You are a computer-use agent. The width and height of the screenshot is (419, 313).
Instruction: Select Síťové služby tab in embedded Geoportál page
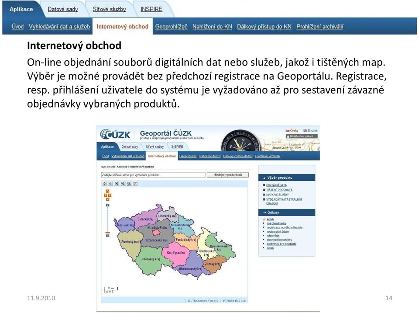[x=155, y=147]
